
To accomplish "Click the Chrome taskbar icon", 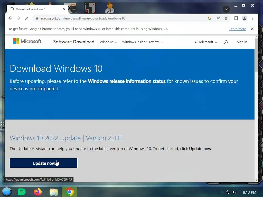I will 69,192.
